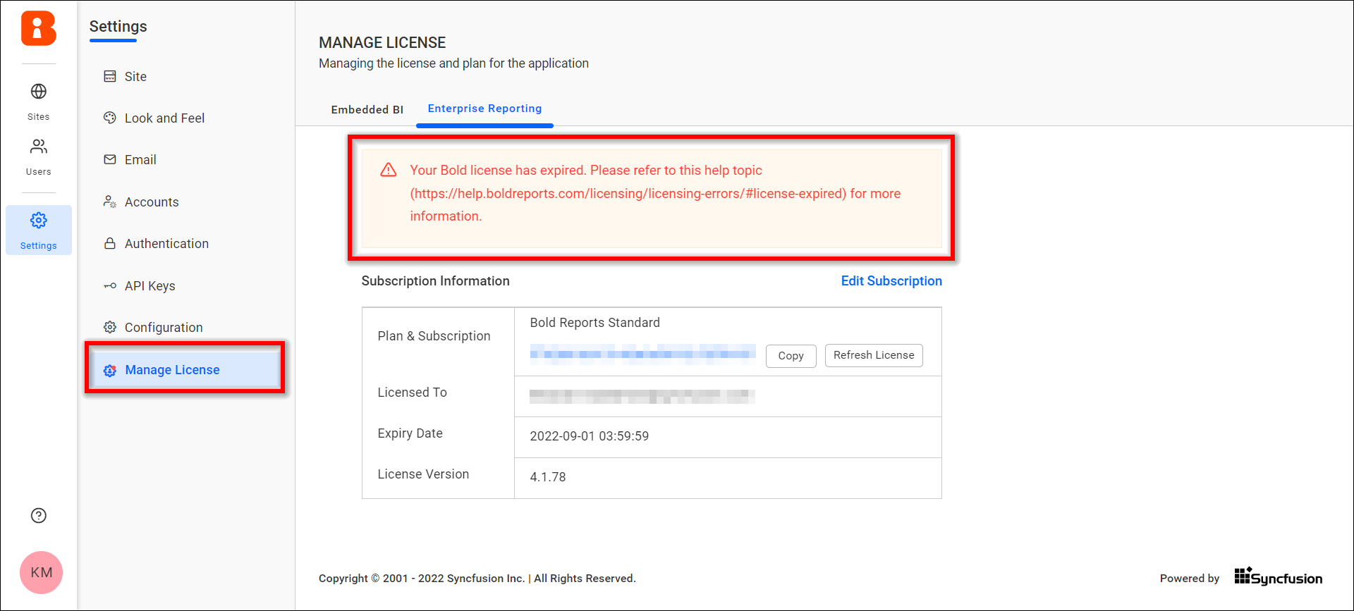Click the Settings heading text
The height and width of the screenshot is (611, 1354).
tap(118, 27)
